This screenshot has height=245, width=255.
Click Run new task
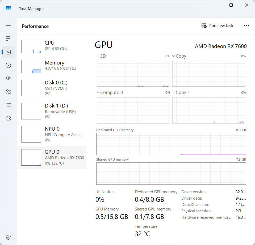tap(217, 26)
